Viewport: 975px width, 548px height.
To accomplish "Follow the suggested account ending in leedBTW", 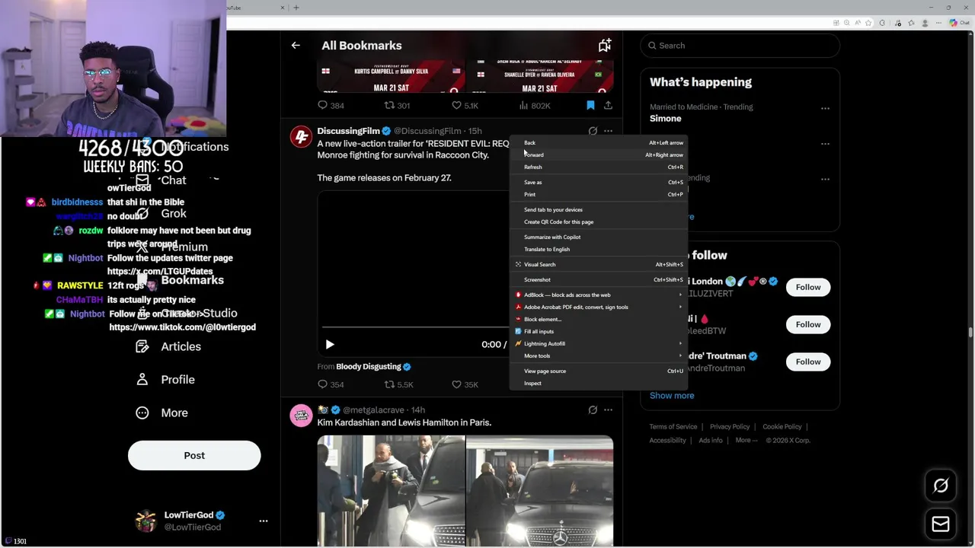I will pyautogui.click(x=808, y=324).
